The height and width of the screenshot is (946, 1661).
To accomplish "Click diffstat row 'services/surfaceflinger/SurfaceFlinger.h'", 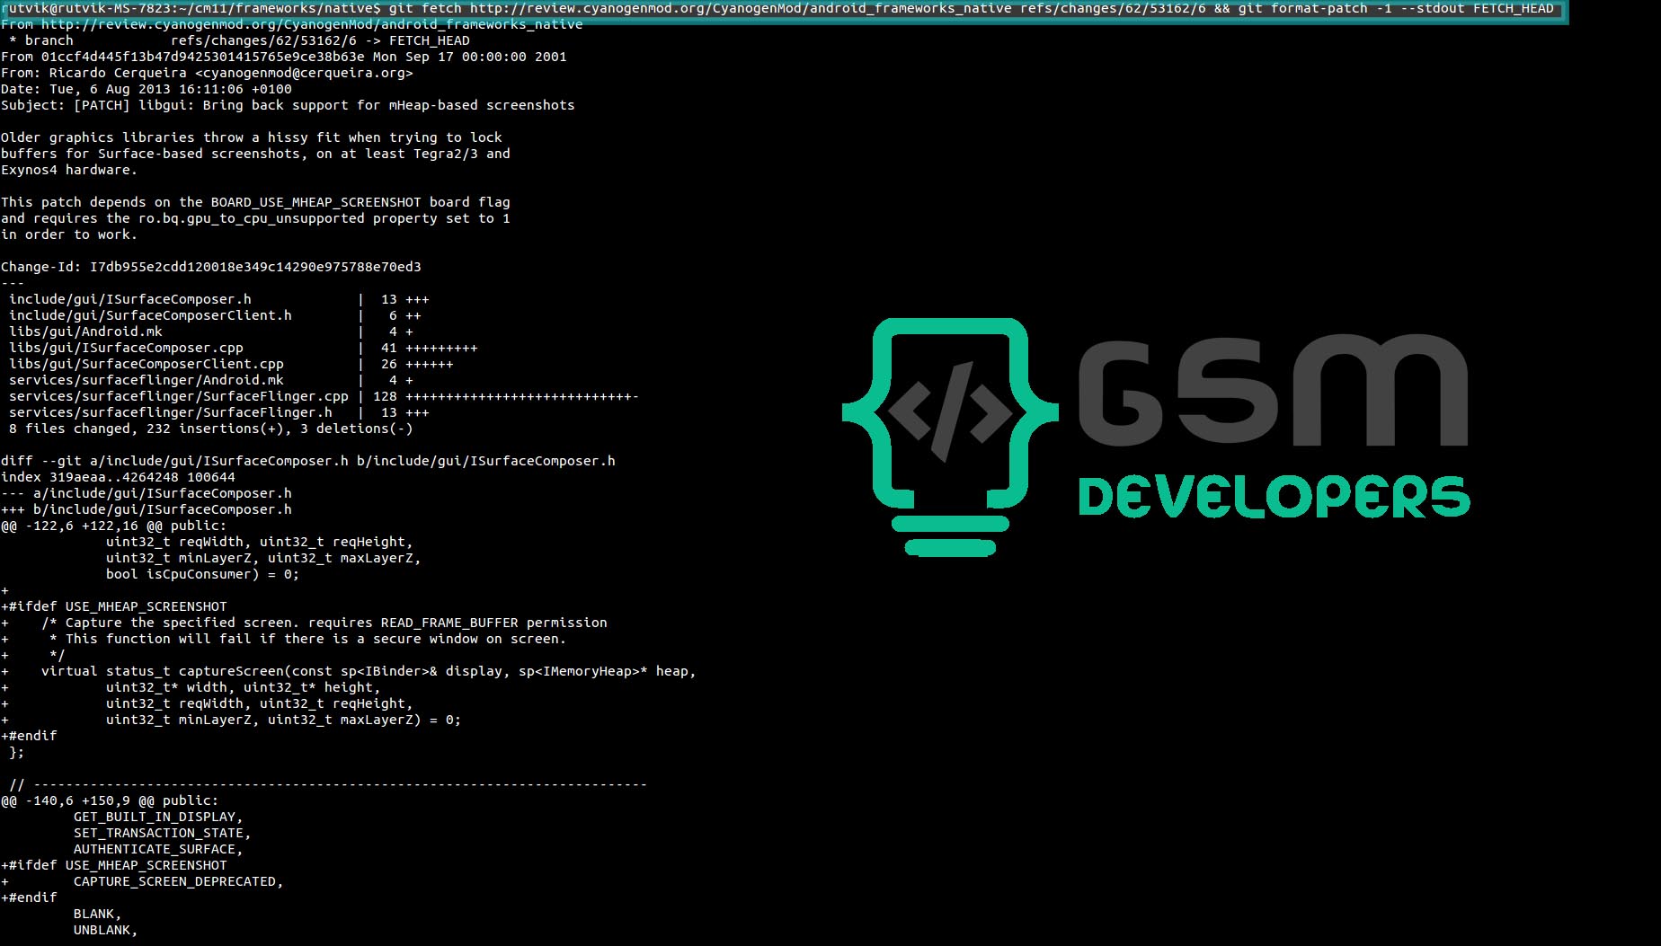I will [x=219, y=412].
